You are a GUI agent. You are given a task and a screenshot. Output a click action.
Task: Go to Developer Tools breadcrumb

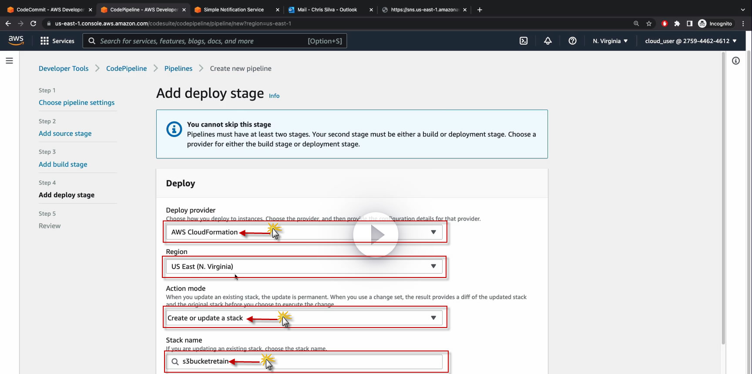click(x=64, y=68)
